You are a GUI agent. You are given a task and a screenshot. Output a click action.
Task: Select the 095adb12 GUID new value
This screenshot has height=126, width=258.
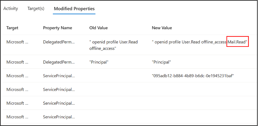[193, 76]
